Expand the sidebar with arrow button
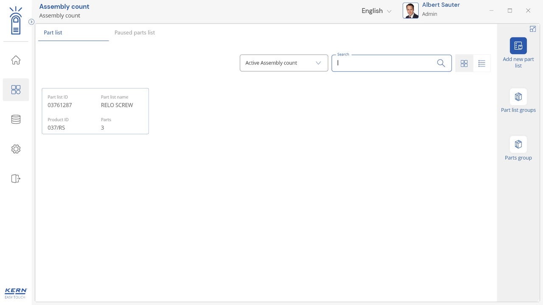 tap(31, 22)
